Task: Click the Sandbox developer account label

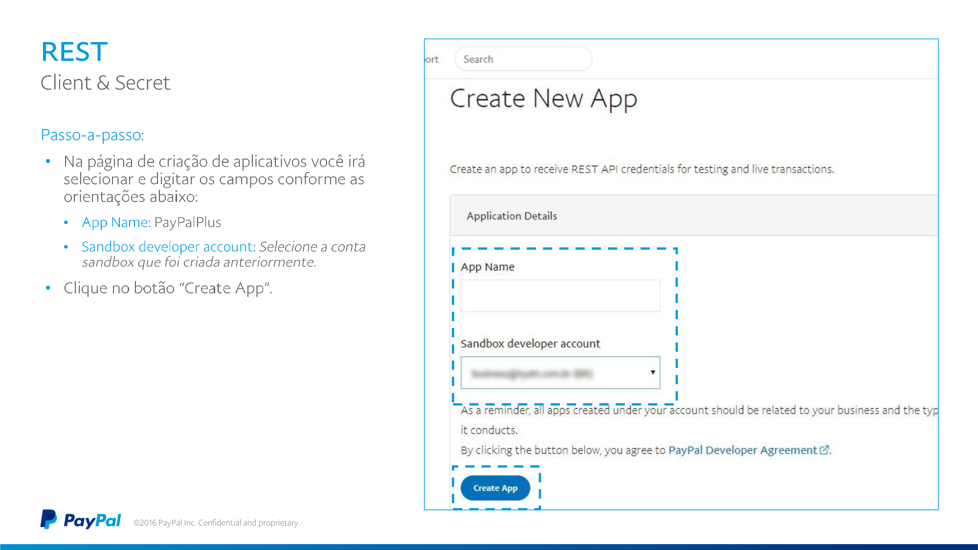Action: pyautogui.click(x=530, y=344)
